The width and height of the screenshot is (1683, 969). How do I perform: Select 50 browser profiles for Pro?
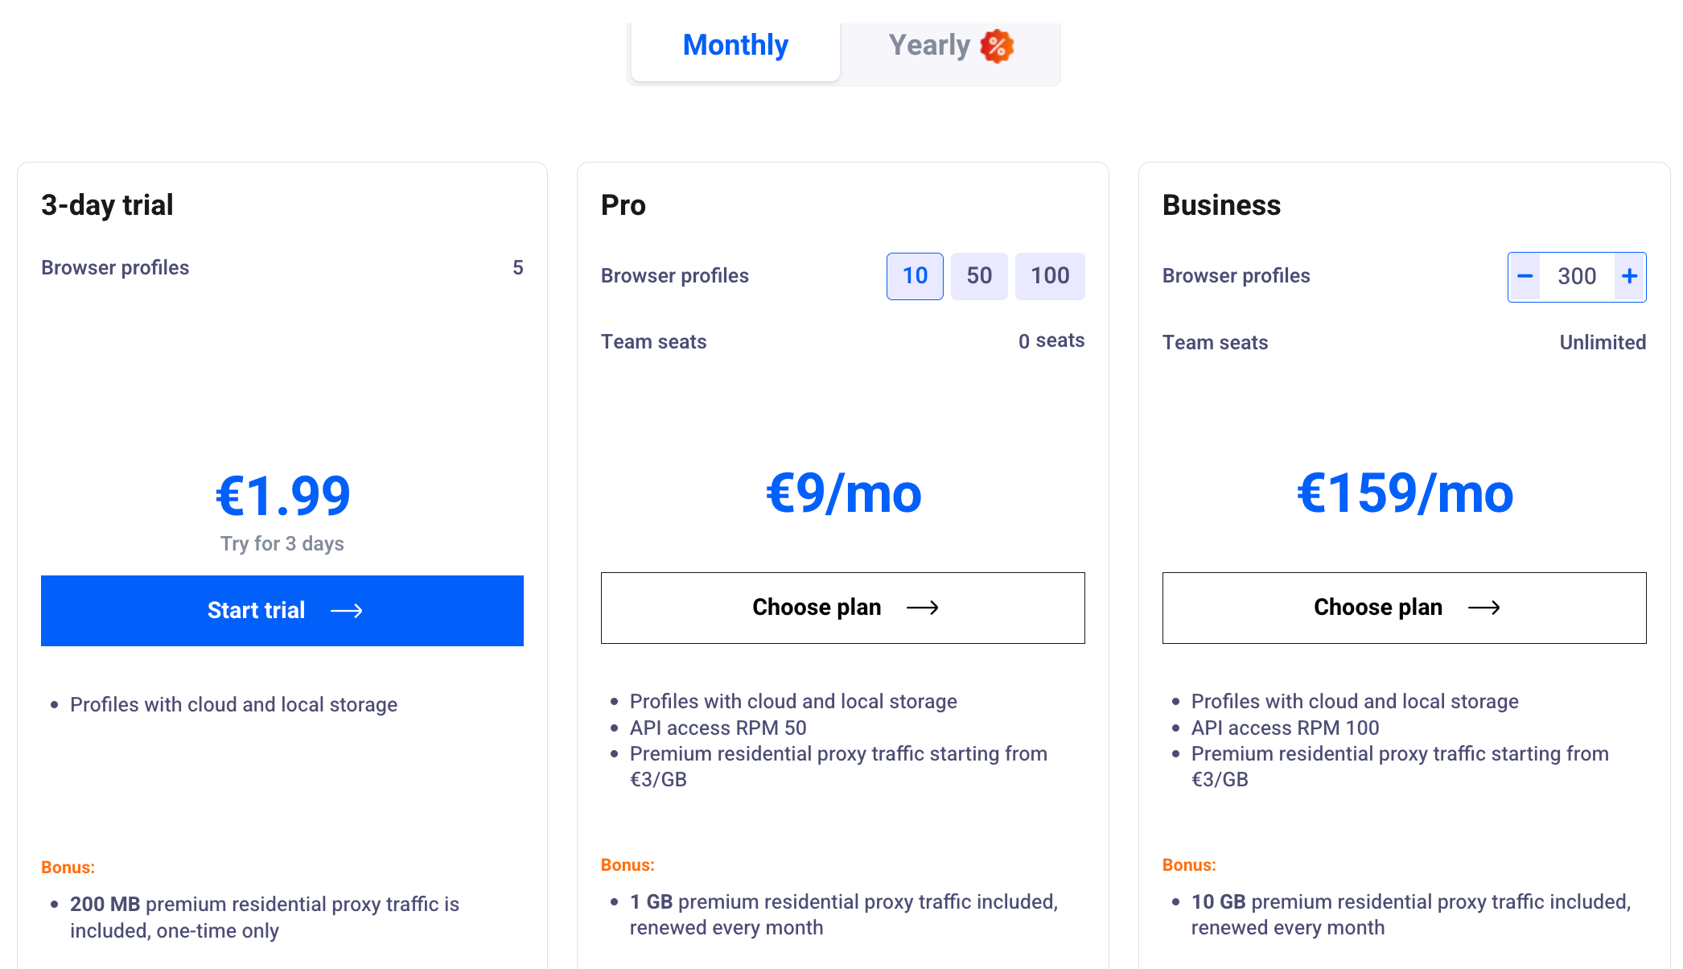tap(979, 276)
